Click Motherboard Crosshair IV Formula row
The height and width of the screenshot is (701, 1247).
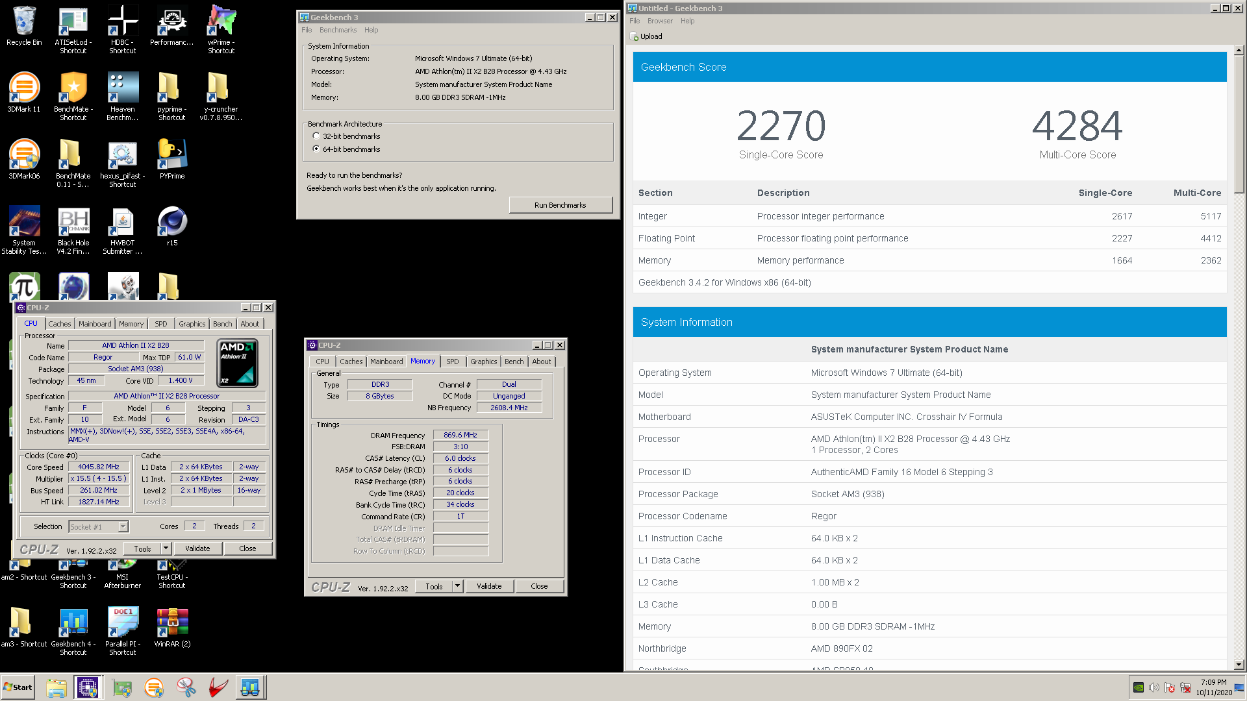point(929,417)
